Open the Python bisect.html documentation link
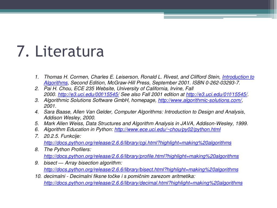Screen dimensions: 277x208 (x=141, y=170)
